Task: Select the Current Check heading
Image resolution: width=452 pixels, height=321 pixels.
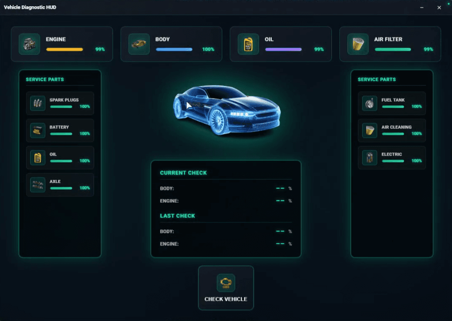Action: click(x=183, y=173)
